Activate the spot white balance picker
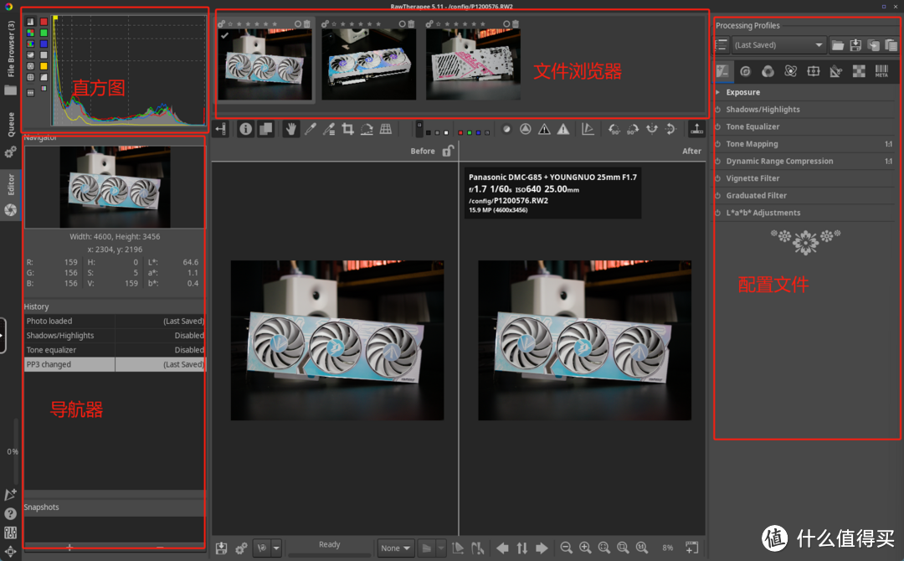 [311, 129]
